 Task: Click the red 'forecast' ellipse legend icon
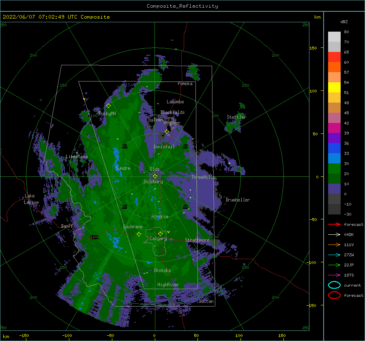tap(334, 295)
